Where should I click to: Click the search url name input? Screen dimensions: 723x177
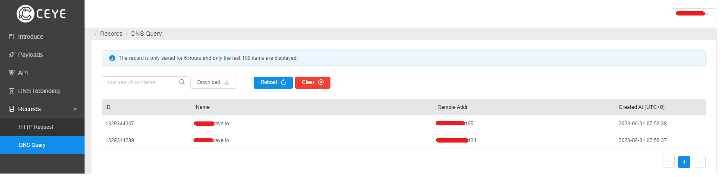[x=145, y=82]
